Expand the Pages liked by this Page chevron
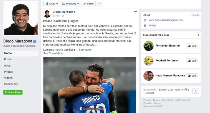The image size is (210, 113). (x=198, y=35)
